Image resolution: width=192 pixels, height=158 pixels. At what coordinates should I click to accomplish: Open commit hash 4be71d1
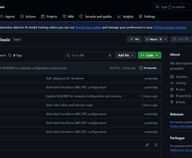(x=114, y=68)
